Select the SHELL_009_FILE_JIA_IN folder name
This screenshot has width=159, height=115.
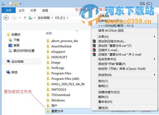point(68,84)
